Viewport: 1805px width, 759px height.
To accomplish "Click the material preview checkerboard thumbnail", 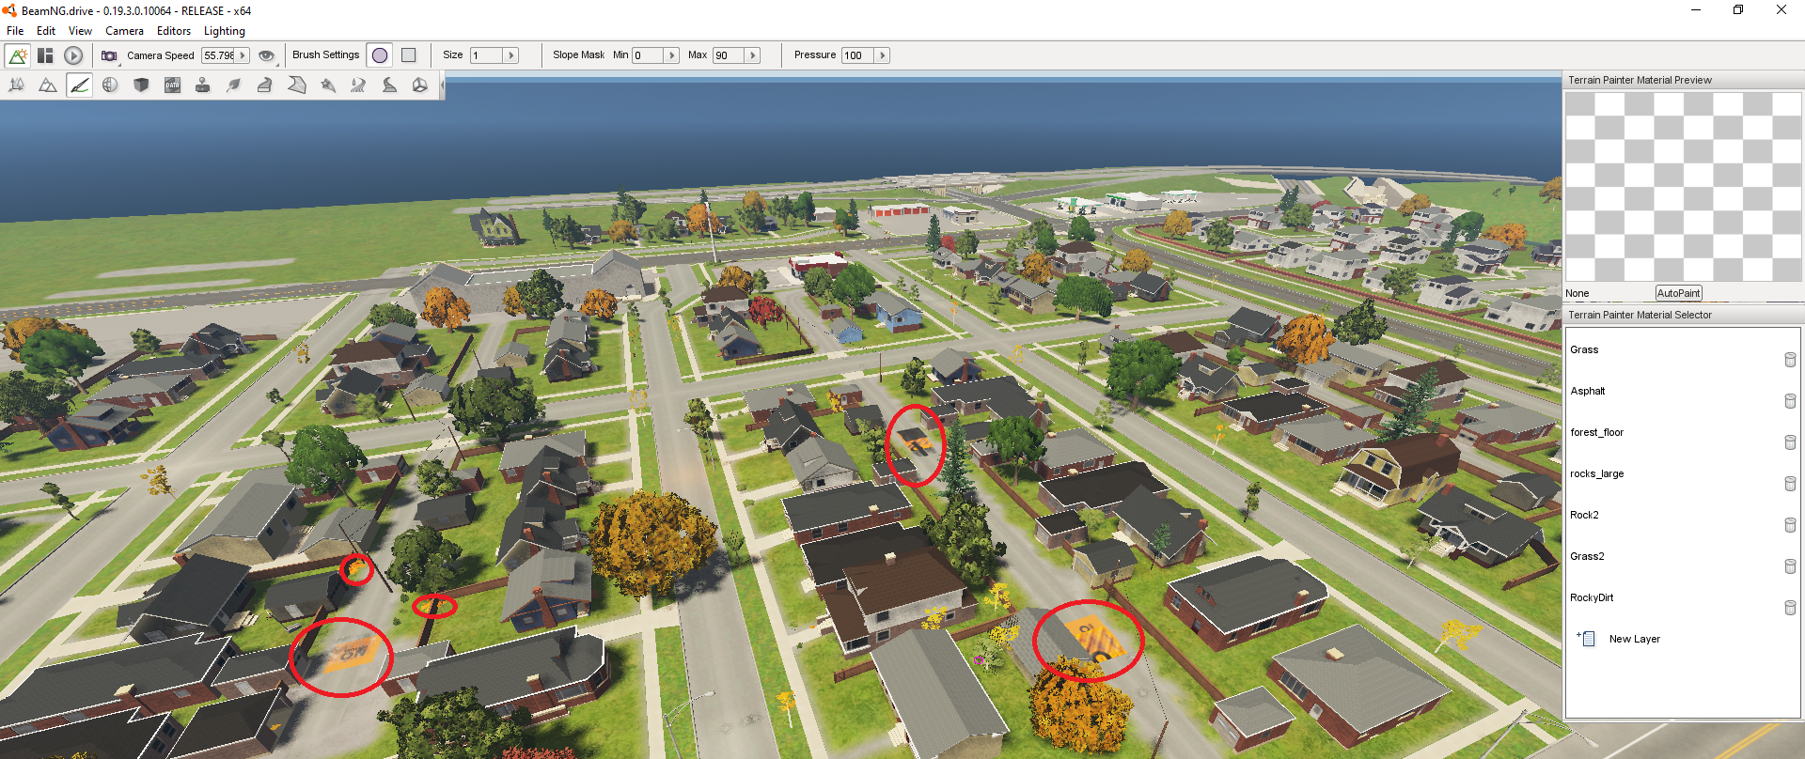I will (1683, 186).
